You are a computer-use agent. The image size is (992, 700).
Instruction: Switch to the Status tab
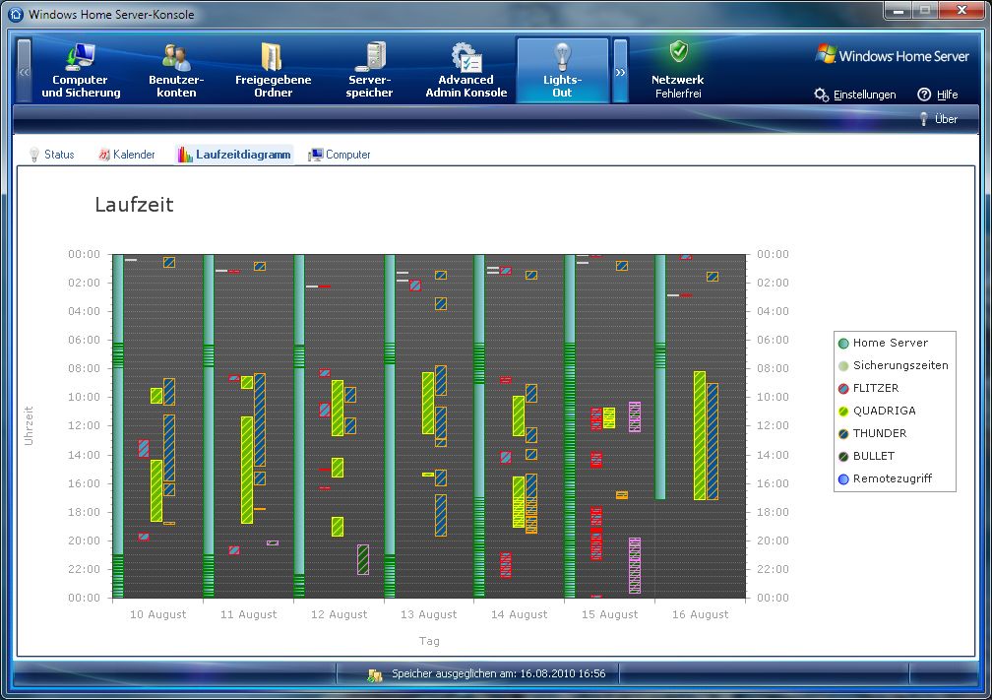52,155
